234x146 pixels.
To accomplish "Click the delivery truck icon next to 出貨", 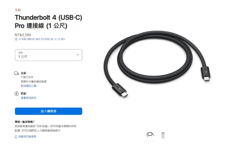I will (17, 73).
